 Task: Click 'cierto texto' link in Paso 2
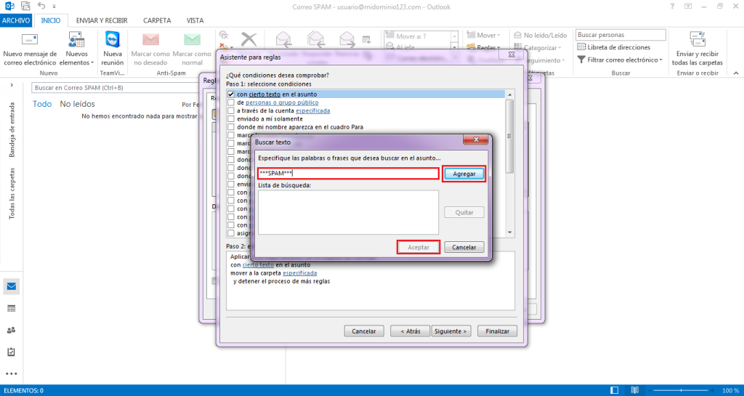(258, 264)
